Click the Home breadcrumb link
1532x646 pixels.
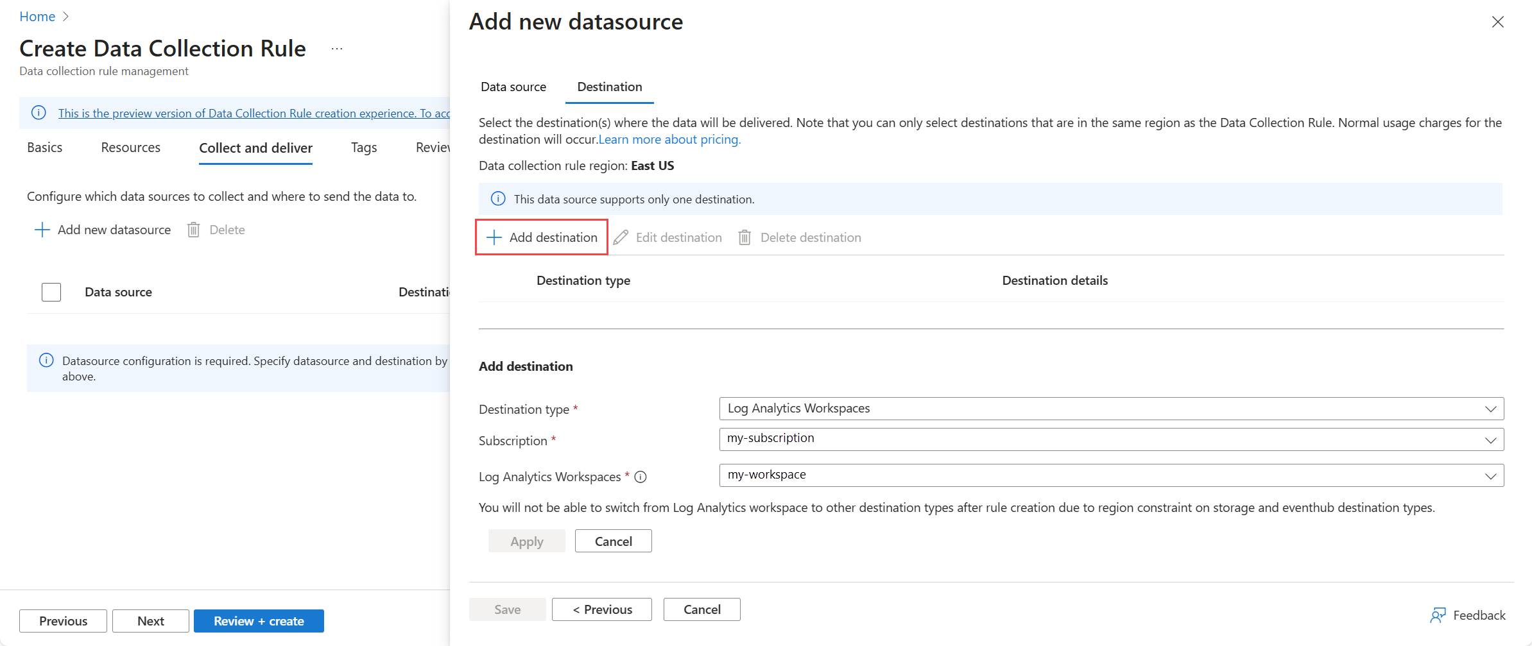tap(37, 17)
